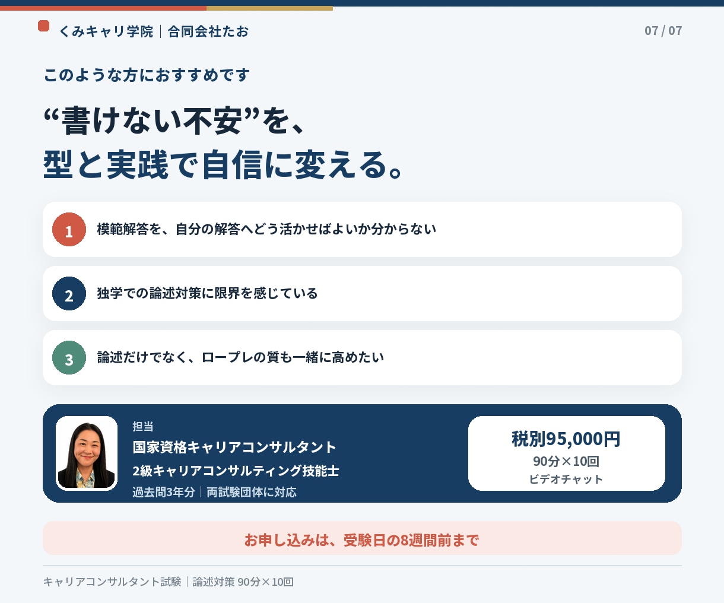Viewport: 724px width, 603px height.
Task: Click the headline line 型と実践で自信に変える。
Action: [224, 164]
